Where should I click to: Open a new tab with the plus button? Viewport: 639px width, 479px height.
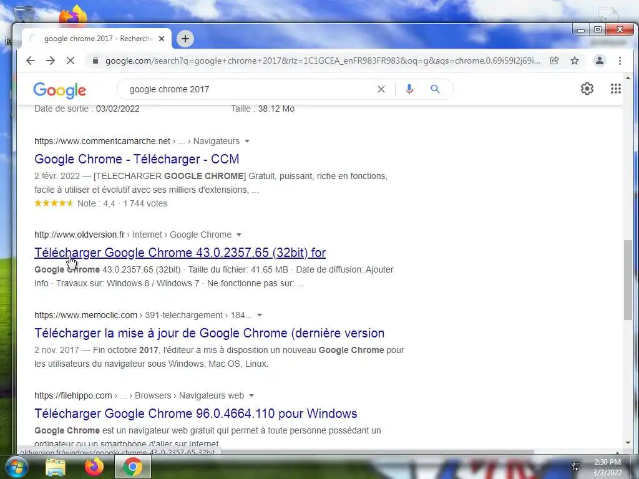(185, 39)
